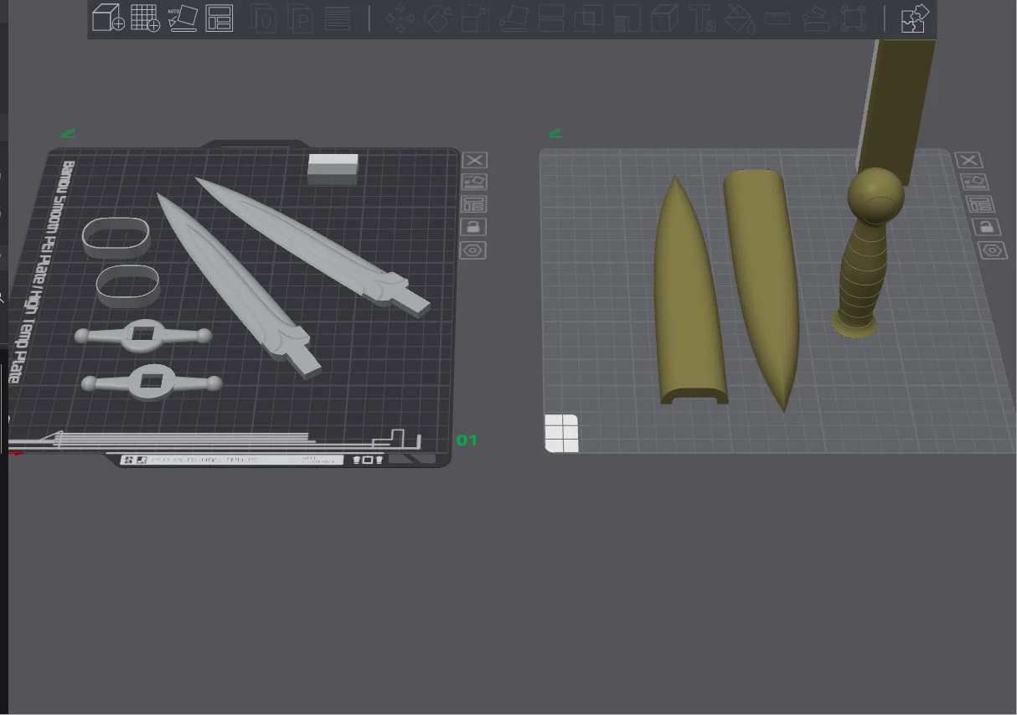Select the upright dagger handle model
The width and height of the screenshot is (1017, 715).
[x=867, y=251]
